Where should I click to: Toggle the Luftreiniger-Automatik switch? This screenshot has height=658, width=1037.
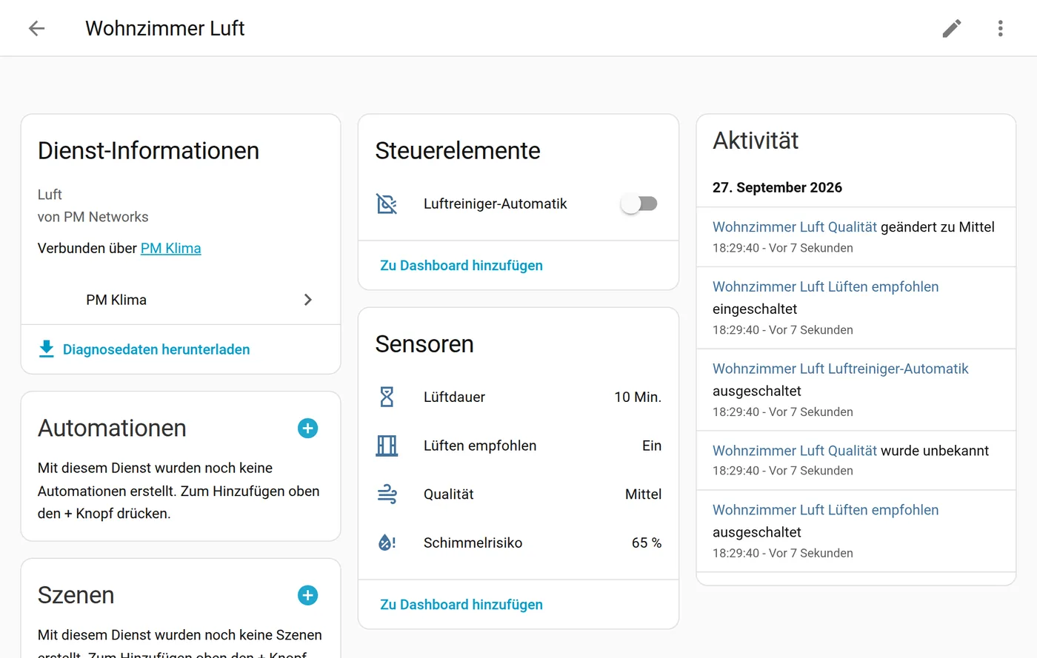(639, 204)
